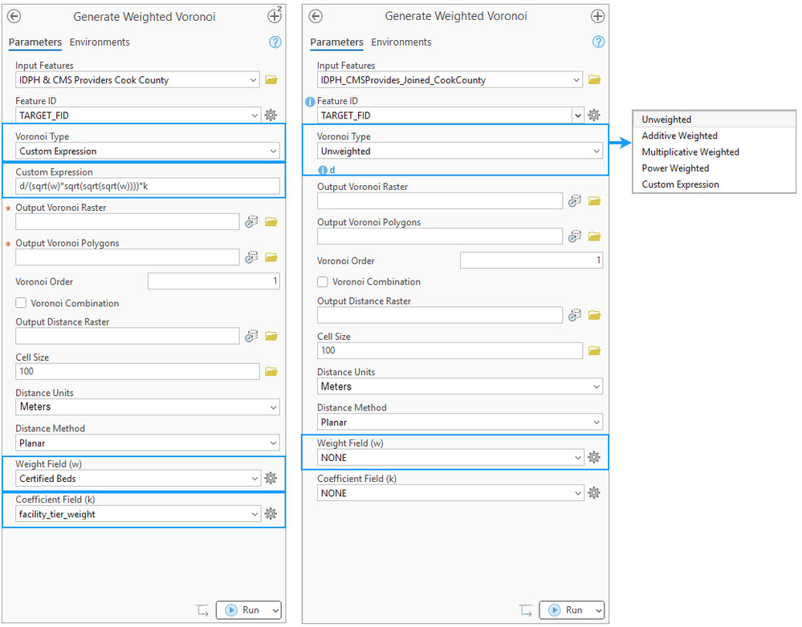Switch to Parameters tab in right pane
This screenshot has height=627, width=802.
pyautogui.click(x=336, y=42)
